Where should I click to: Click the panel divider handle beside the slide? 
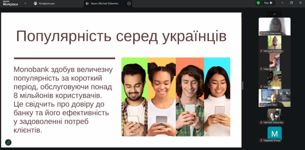[x=243, y=85]
